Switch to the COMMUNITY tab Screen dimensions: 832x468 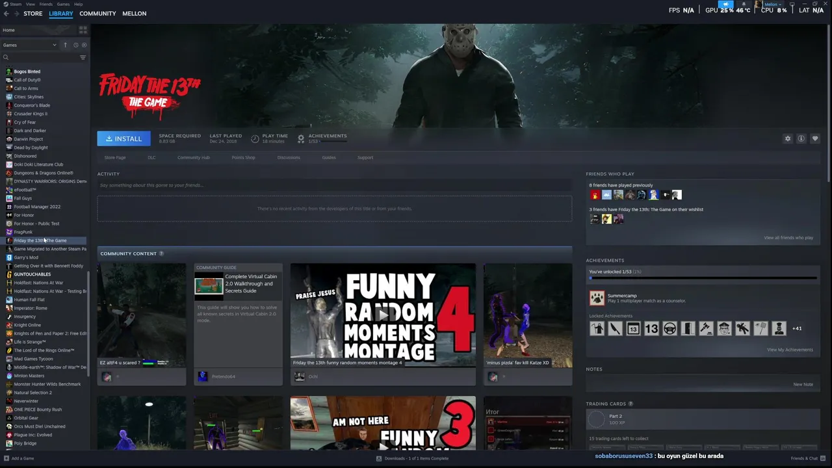[x=97, y=14]
